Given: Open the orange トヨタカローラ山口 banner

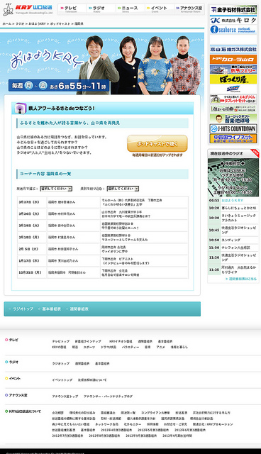Looking at the screenshot, I should click(233, 60).
